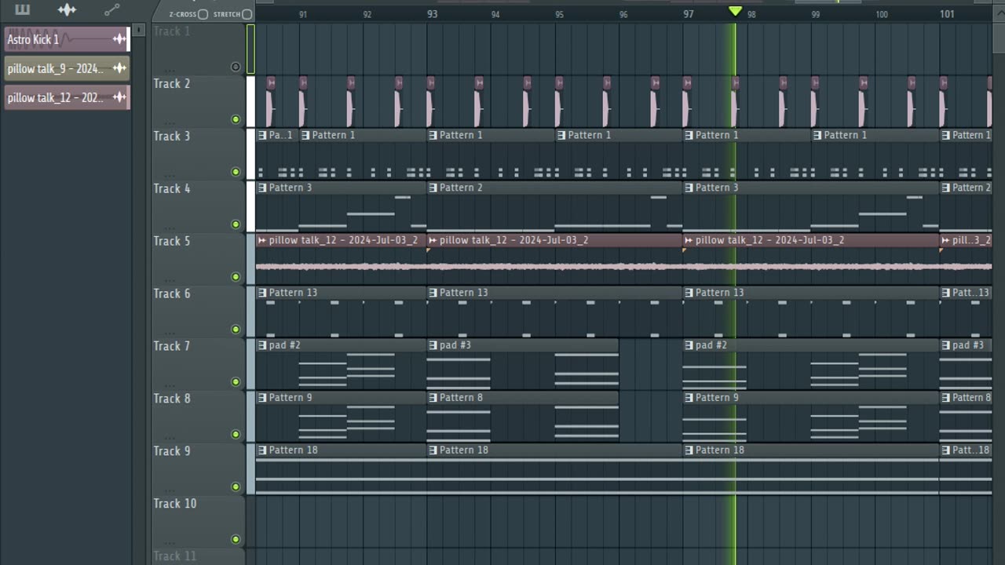This screenshot has height=565, width=1005.
Task: Open clip menu of first pad #2 on Track 7
Action: pos(262,345)
